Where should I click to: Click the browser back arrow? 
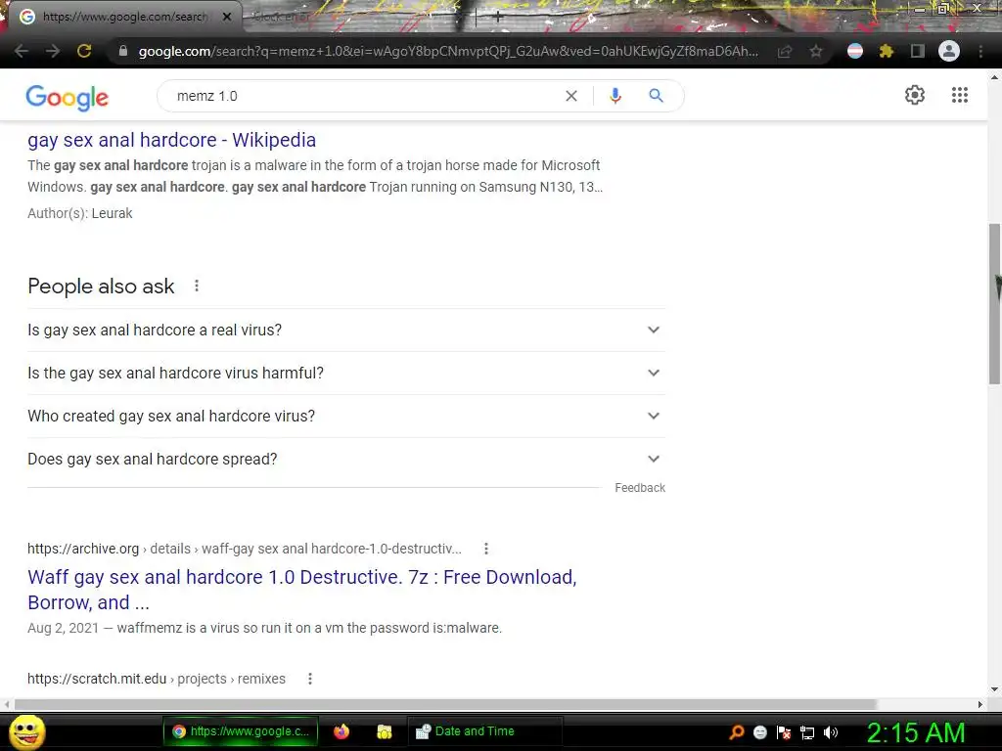(22, 51)
